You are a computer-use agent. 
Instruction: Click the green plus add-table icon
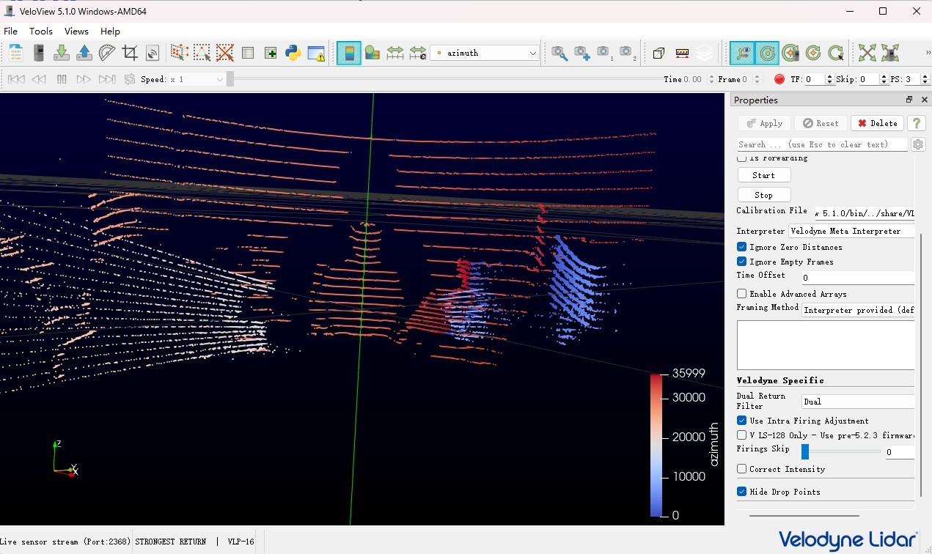point(271,53)
